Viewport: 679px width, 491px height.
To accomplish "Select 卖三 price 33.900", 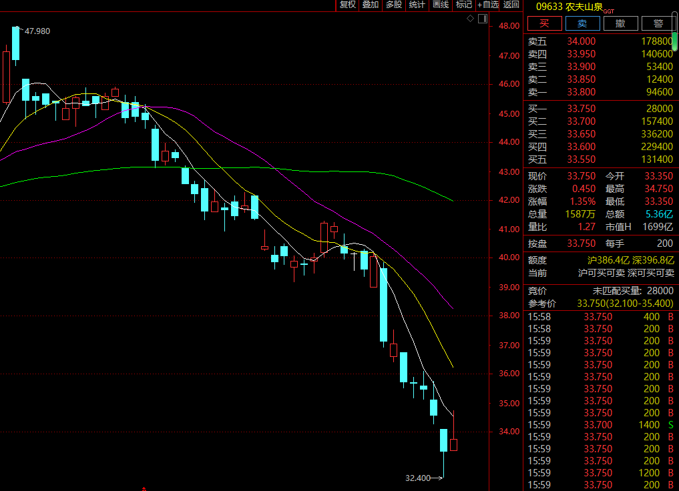I will coord(581,67).
